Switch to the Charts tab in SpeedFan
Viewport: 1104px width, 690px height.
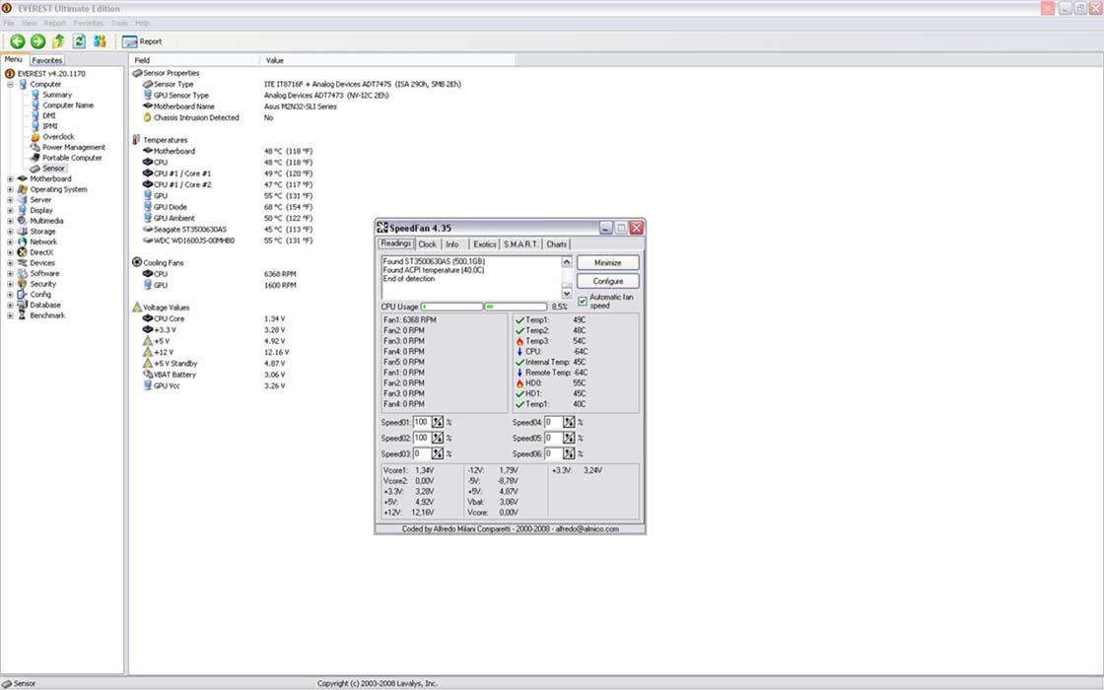pos(556,244)
